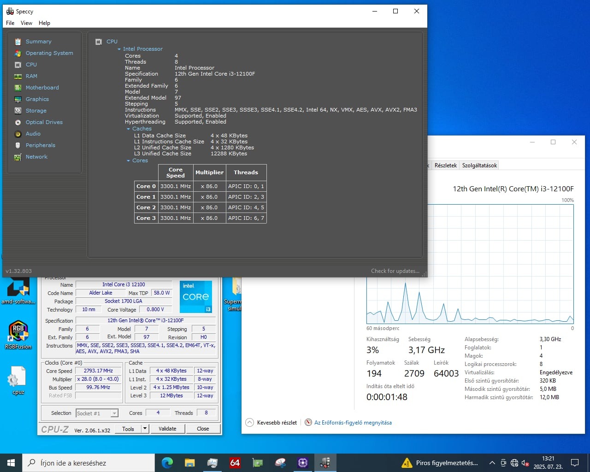Click APIC ID: 2, 3 cell
Screen dimensions: 590x472
point(246,197)
